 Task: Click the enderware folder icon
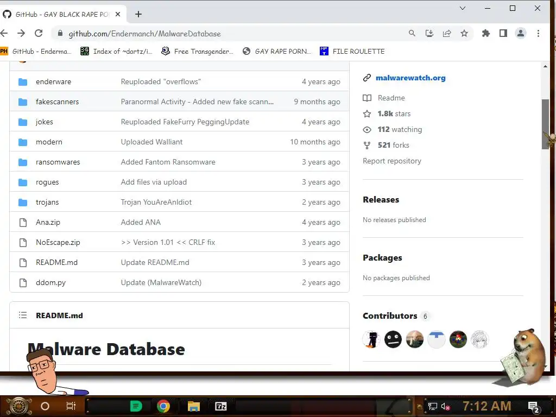click(23, 82)
